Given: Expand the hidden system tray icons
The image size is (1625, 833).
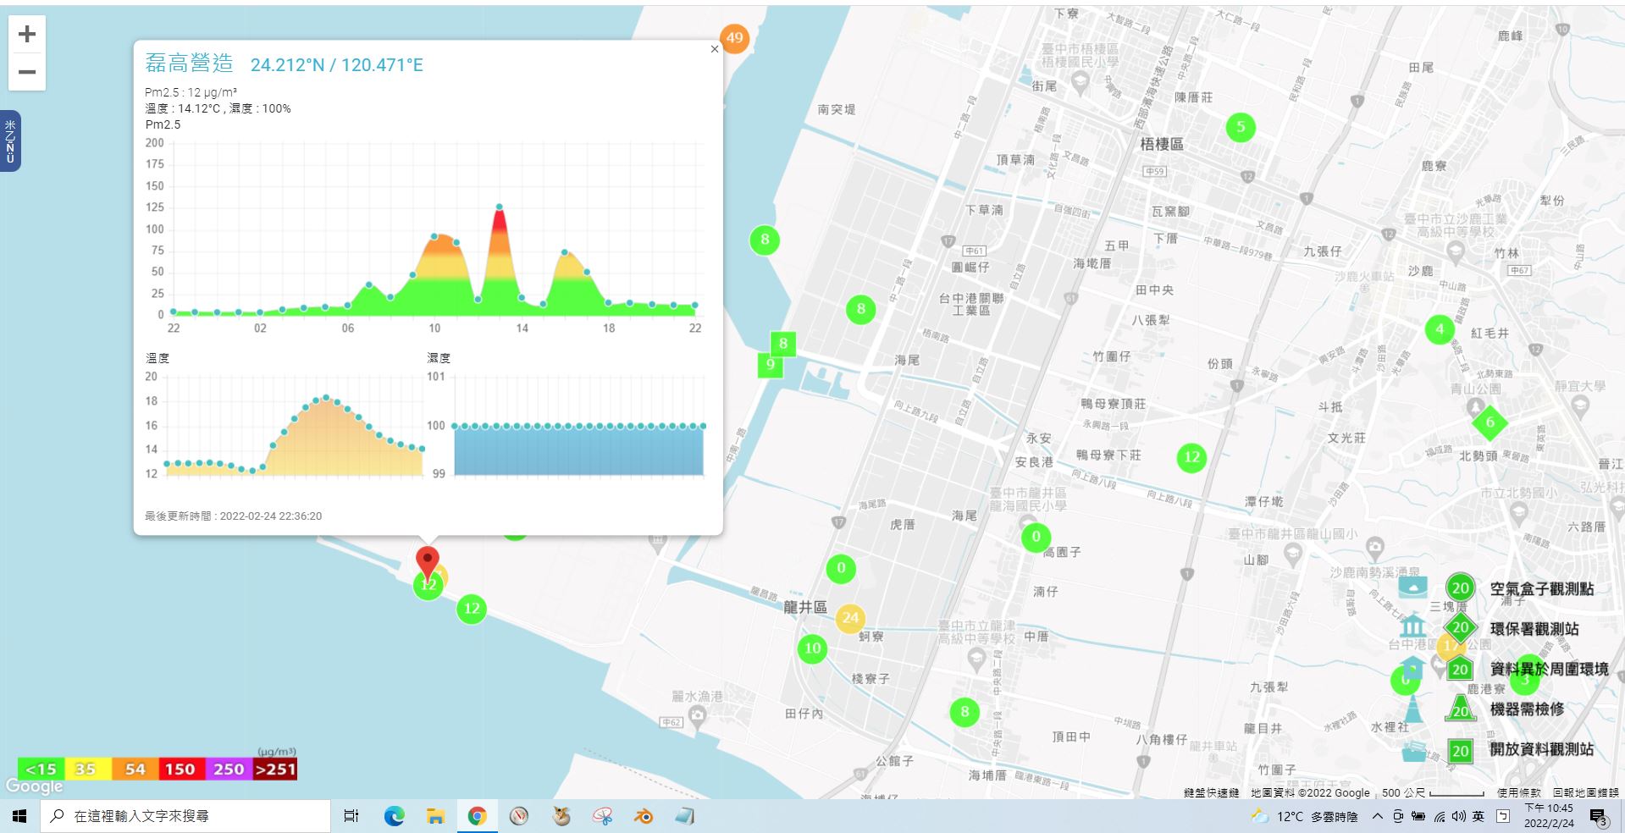Looking at the screenshot, I should [x=1377, y=816].
